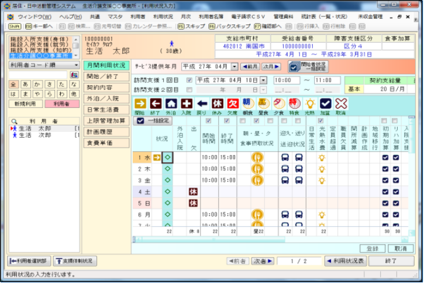Open the 訪問支援1回目 date dropdown
Viewport: 424px width, 283px height.
(x=255, y=80)
